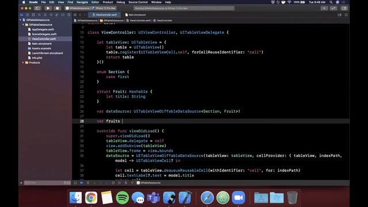The width and height of the screenshot is (368, 207).
Task: Select SceneDelegate.swift in navigator
Action: point(44,34)
